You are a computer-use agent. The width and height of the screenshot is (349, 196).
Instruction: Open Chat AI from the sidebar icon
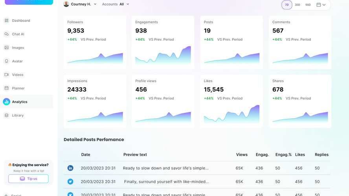pyautogui.click(x=7, y=34)
